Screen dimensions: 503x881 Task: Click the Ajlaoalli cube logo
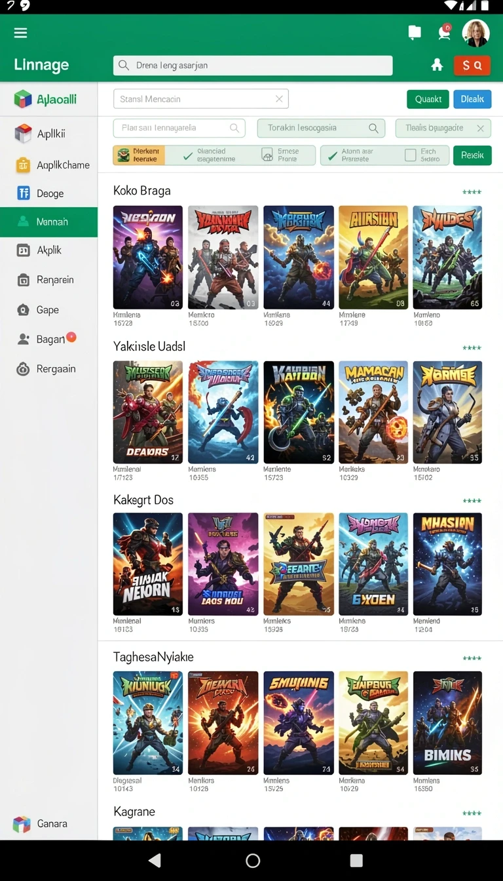tap(23, 100)
